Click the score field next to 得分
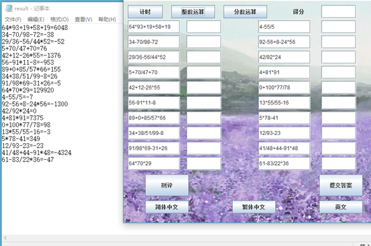Image resolution: width=371 pixels, height=246 pixels. (x=338, y=11)
